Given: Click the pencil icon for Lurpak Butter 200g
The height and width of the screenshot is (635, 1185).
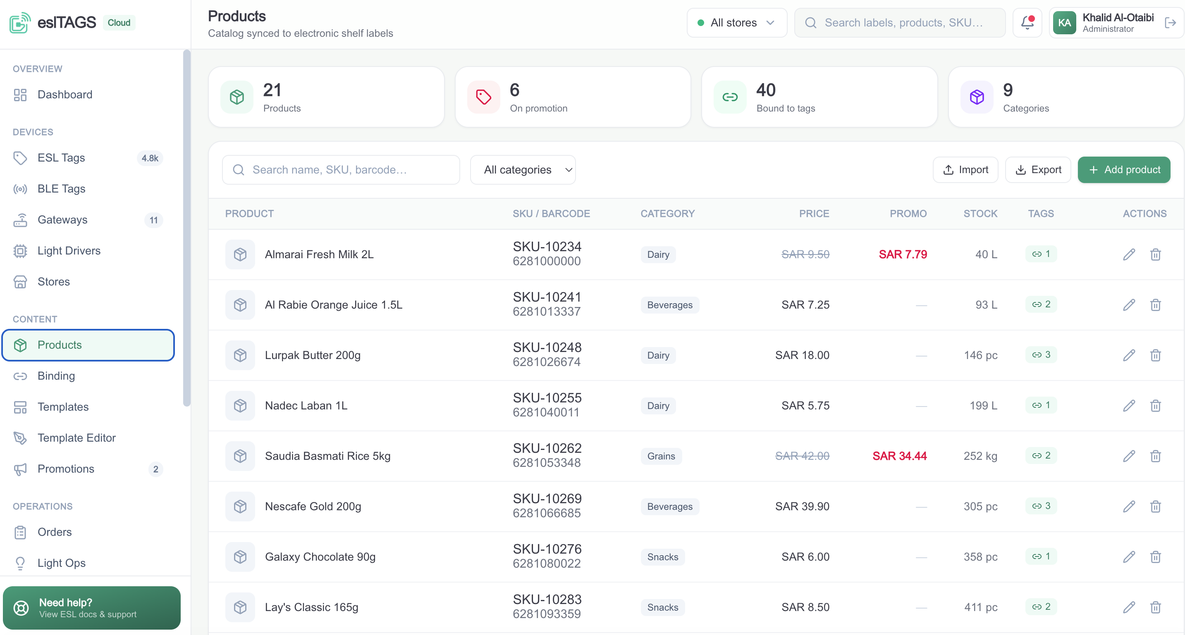Looking at the screenshot, I should coord(1129,355).
